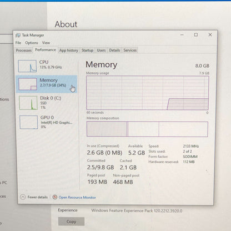
Task: Switch to the Details tab
Action: pyautogui.click(x=114, y=51)
